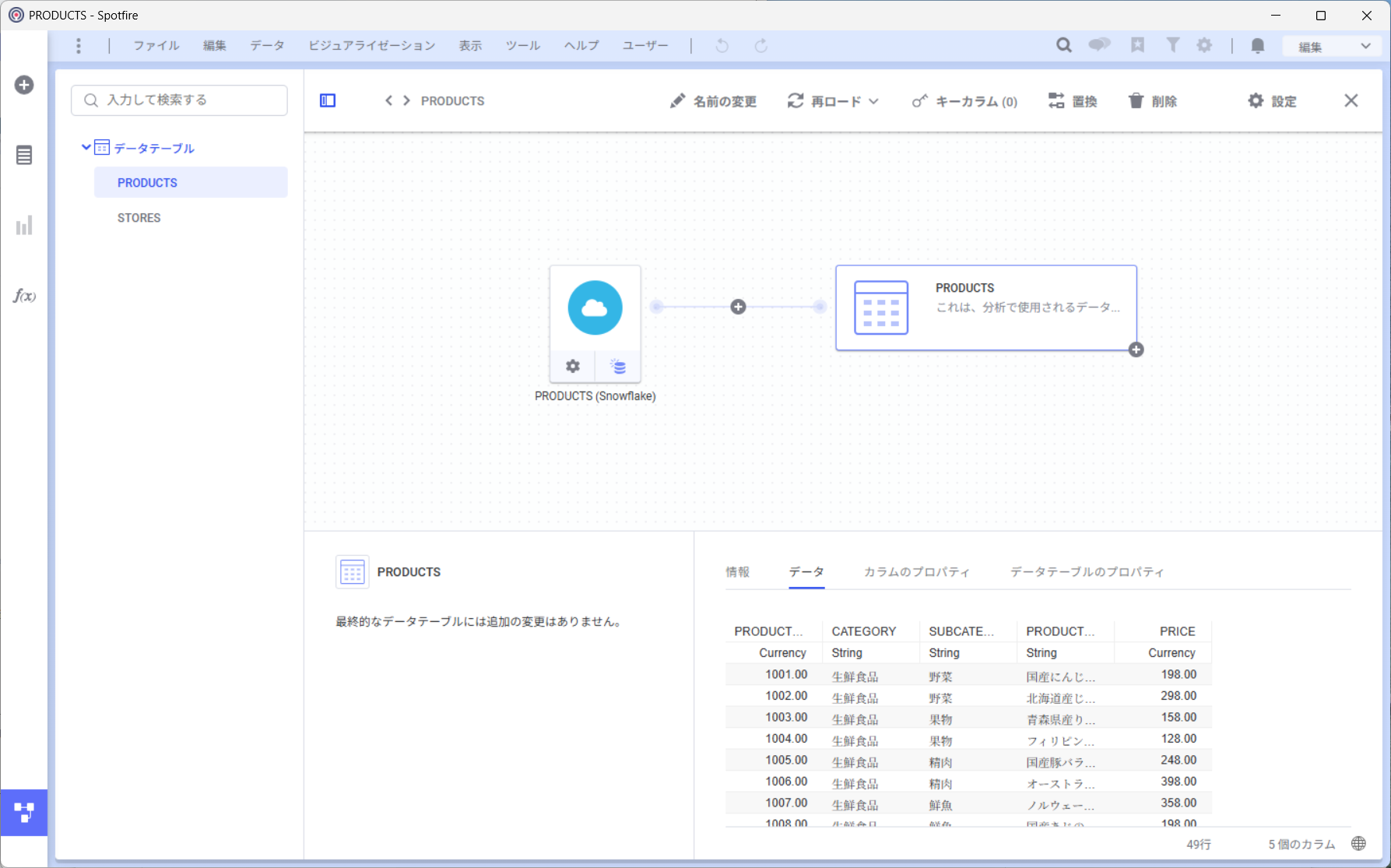
Task: Click the キーカラム (0) button
Action: (964, 101)
